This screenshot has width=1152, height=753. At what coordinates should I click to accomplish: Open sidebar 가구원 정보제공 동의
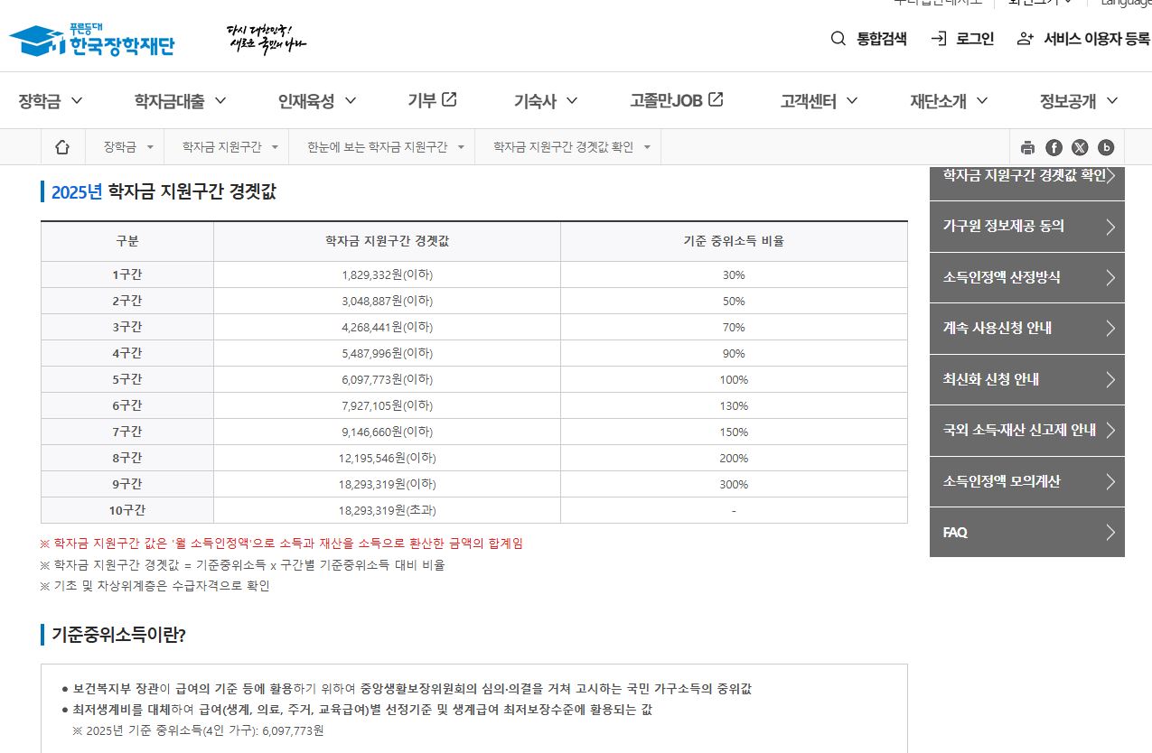point(1027,226)
